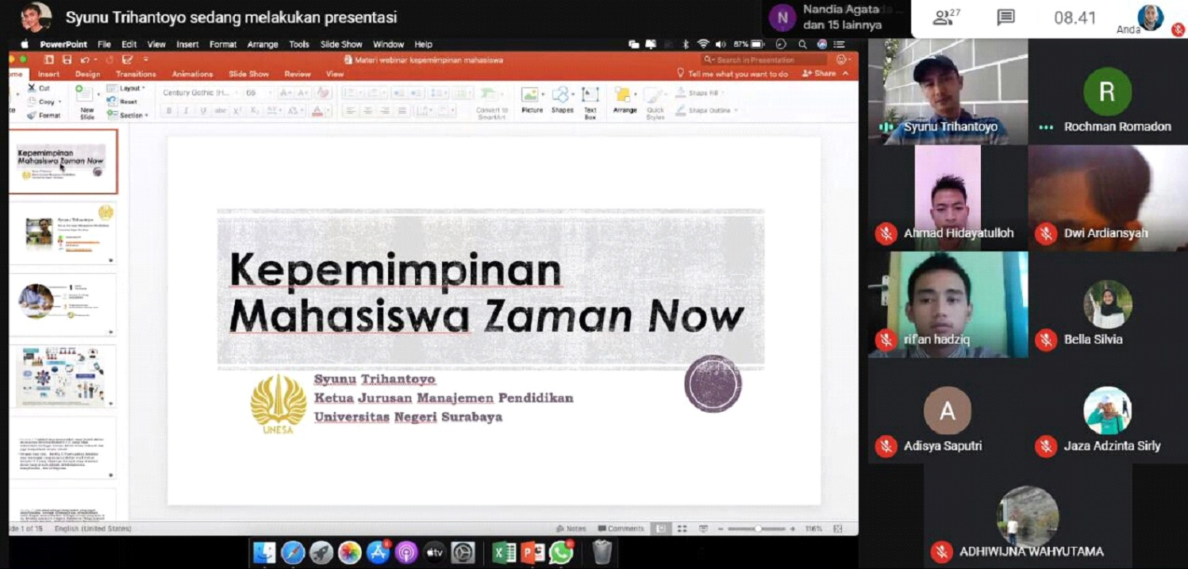The width and height of the screenshot is (1188, 569).
Task: Toggle the Comments pane
Action: click(621, 529)
